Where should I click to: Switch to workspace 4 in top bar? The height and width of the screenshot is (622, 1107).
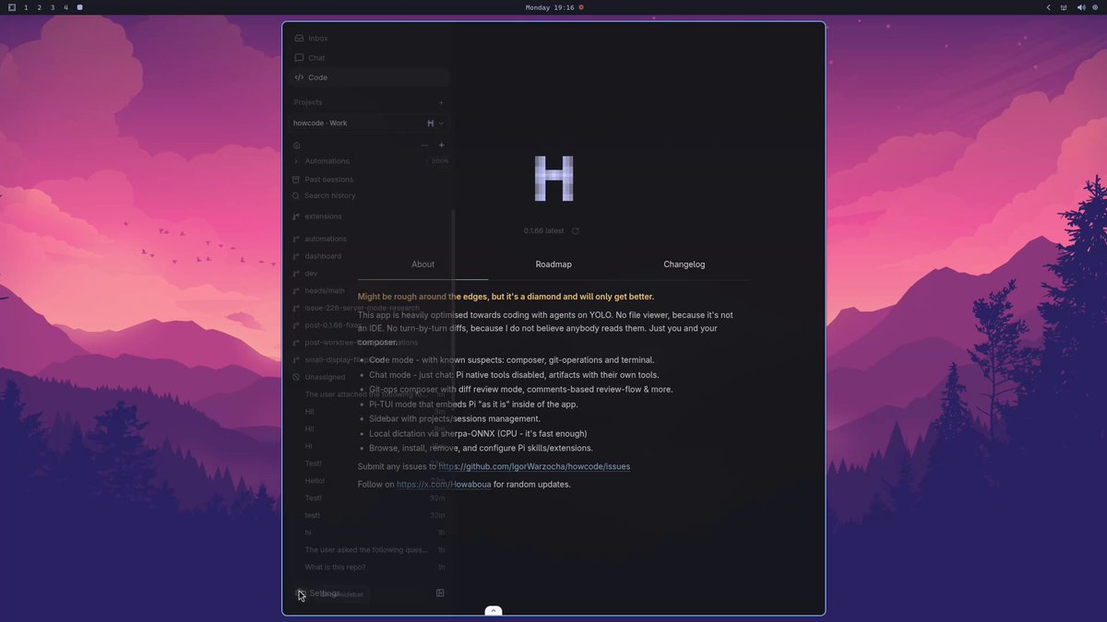(65, 7)
